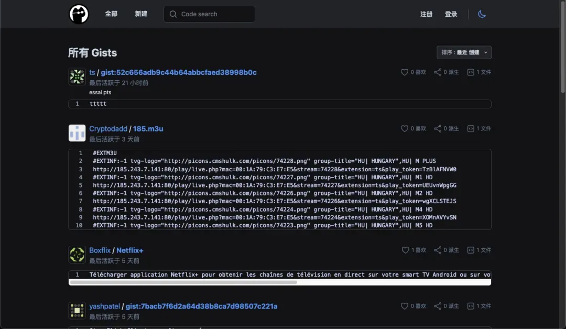Click the Boxflix user avatar
566x329 pixels.
tap(77, 255)
